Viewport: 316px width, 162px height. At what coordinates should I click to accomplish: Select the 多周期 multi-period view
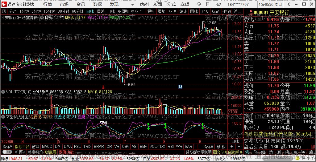tap(123, 11)
